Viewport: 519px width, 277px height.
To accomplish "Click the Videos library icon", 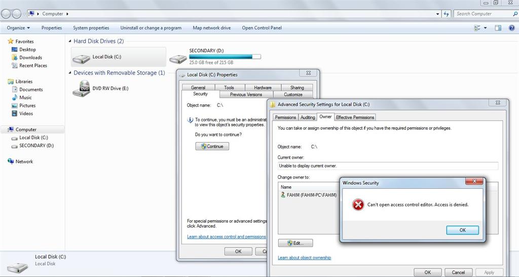I will tap(14, 113).
